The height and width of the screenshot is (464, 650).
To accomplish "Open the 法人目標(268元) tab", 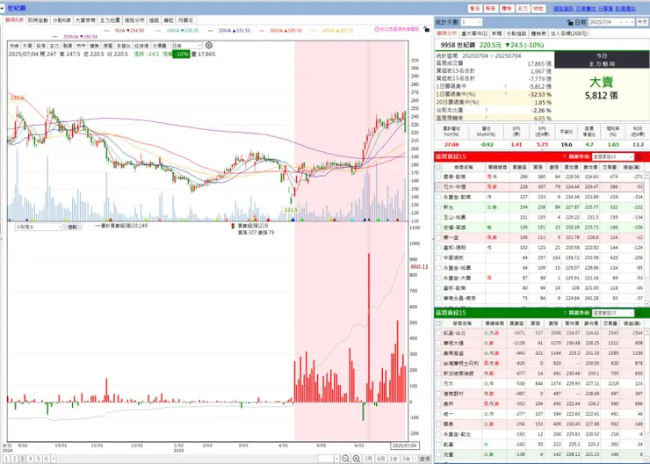I will [x=569, y=33].
